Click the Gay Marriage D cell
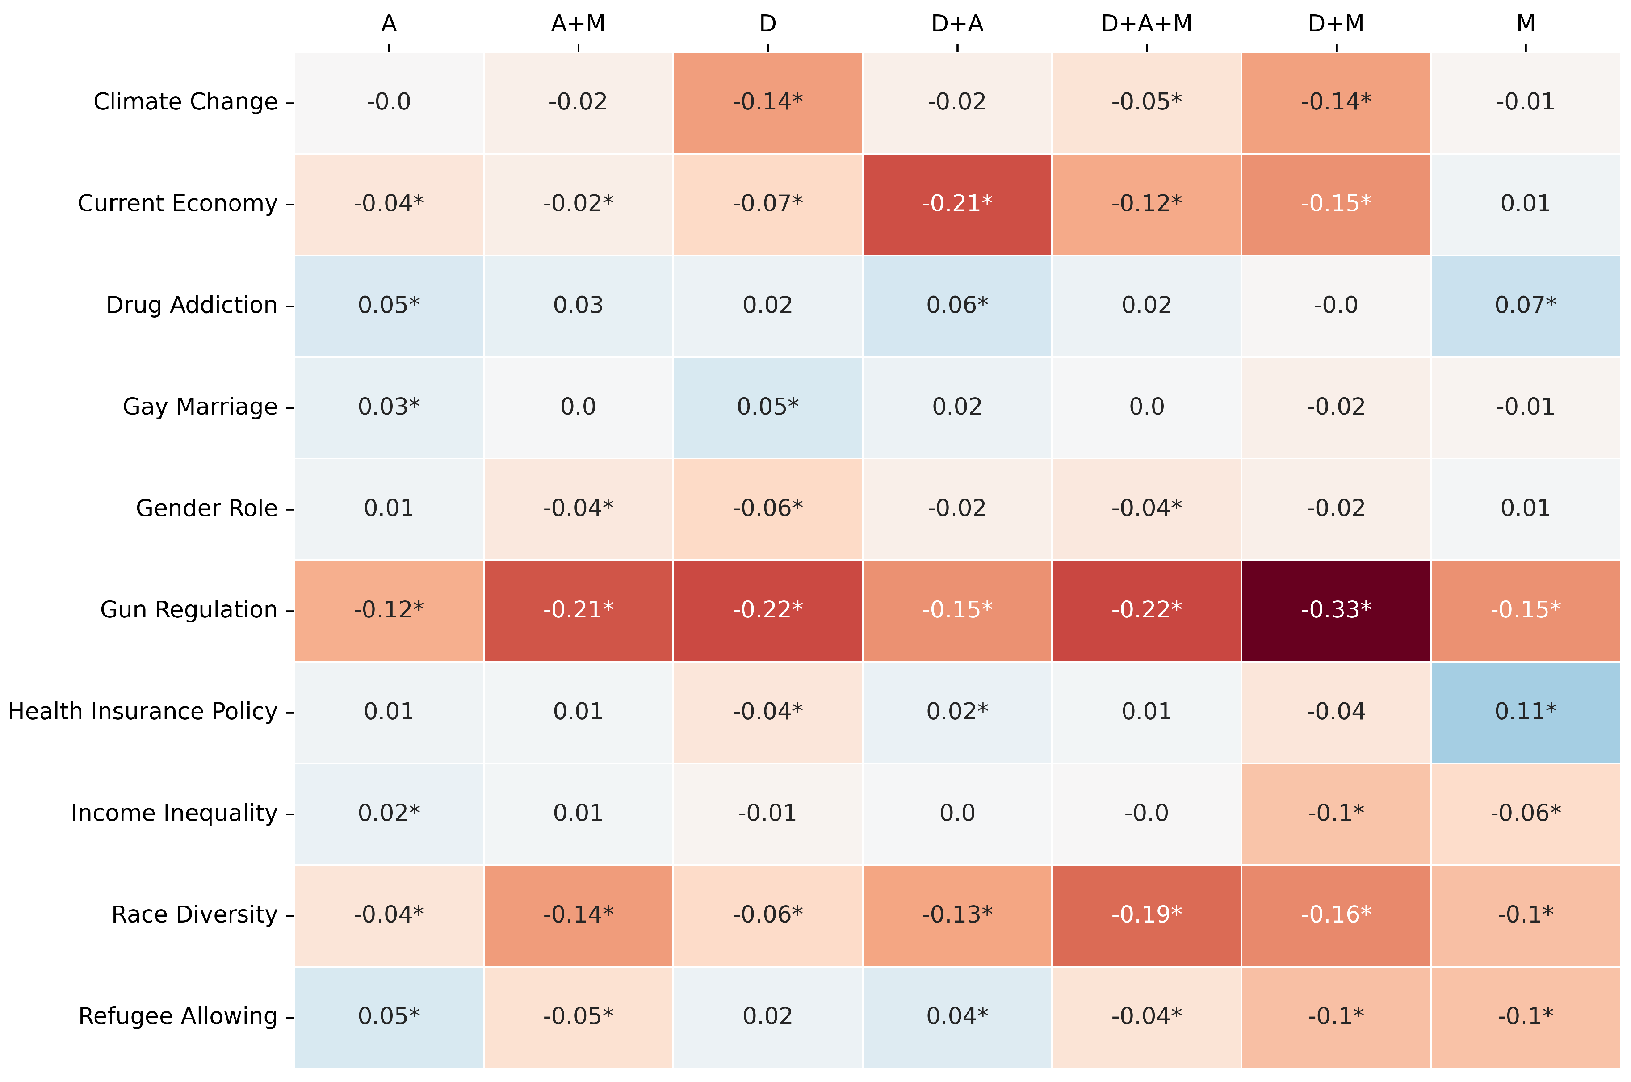The image size is (1631, 1082). click(767, 407)
